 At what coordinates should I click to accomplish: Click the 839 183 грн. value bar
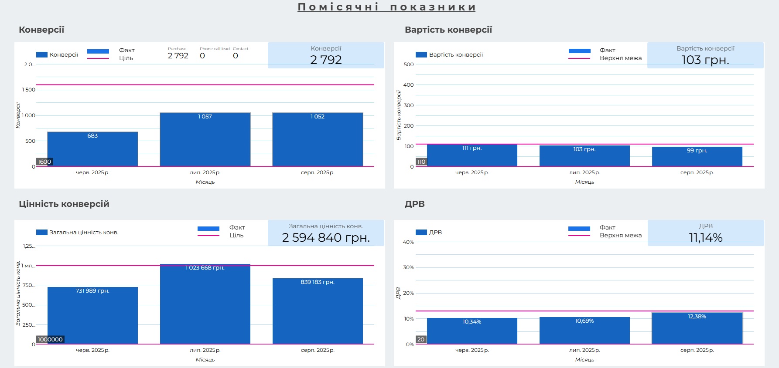318,311
